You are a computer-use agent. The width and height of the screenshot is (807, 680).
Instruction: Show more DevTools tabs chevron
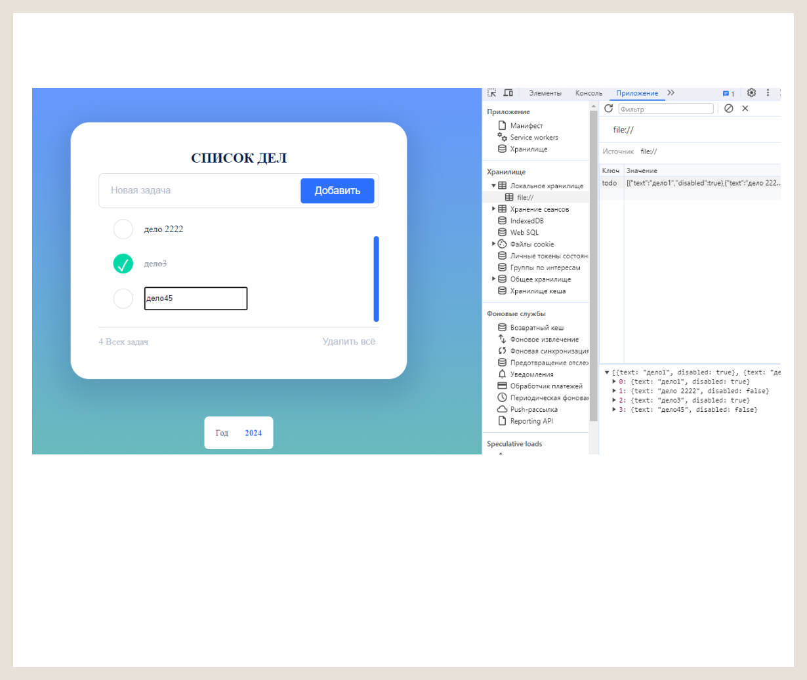671,93
